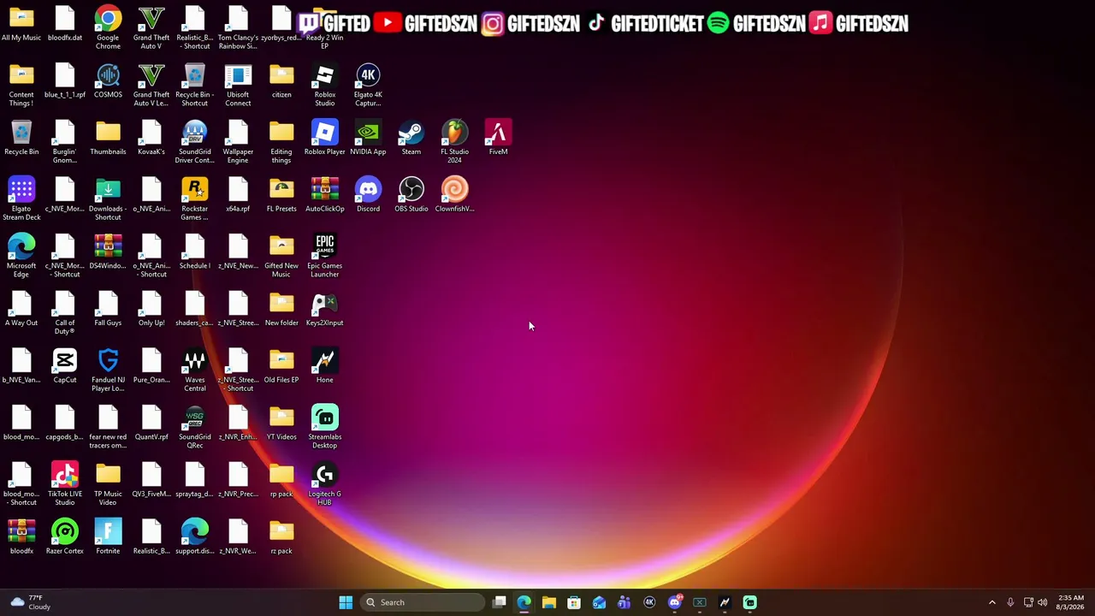The height and width of the screenshot is (616, 1095).
Task: Open the CapCut desktop shortcut
Action: tap(65, 366)
